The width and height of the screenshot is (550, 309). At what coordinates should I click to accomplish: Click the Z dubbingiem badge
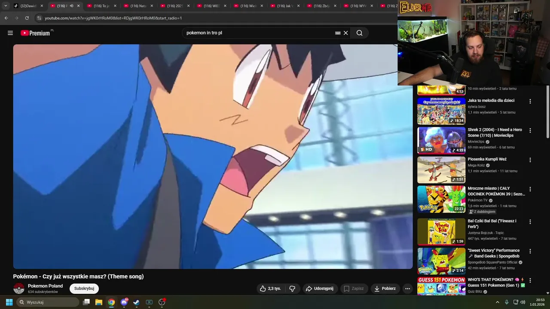click(x=482, y=212)
